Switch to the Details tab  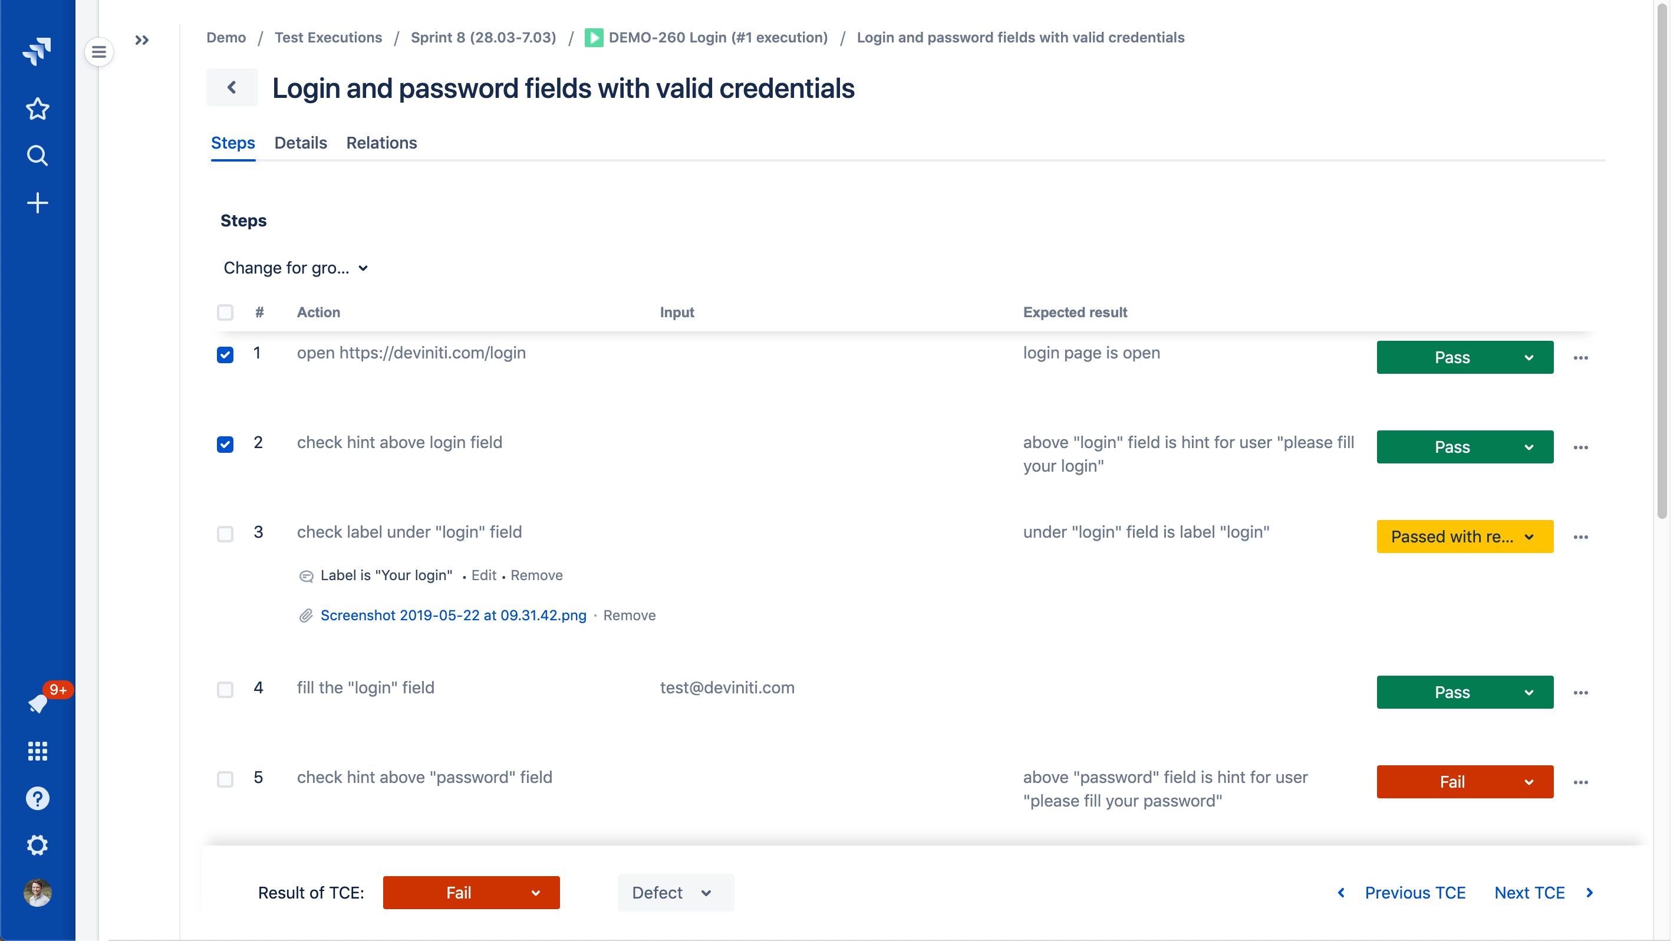click(x=300, y=143)
